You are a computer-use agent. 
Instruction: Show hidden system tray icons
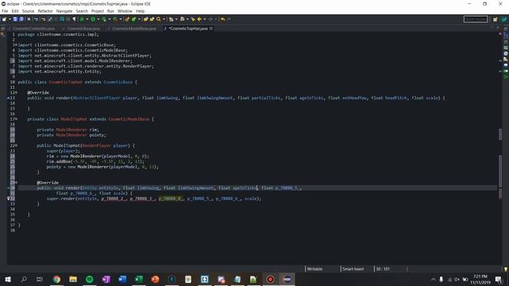click(x=433, y=279)
